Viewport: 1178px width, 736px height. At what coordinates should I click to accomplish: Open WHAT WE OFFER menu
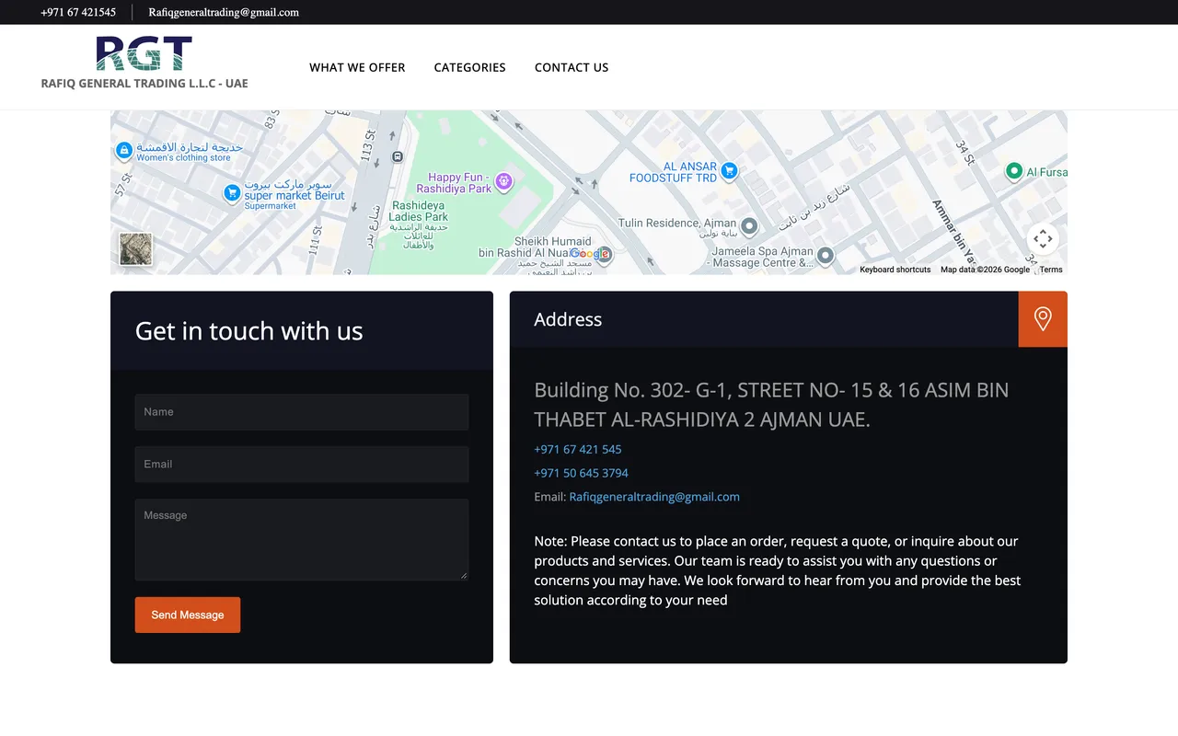(x=357, y=67)
